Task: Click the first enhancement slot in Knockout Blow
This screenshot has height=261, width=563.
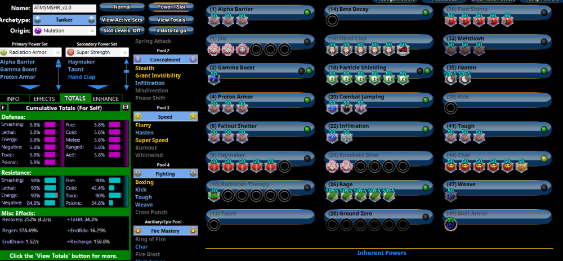Action: pos(332,166)
